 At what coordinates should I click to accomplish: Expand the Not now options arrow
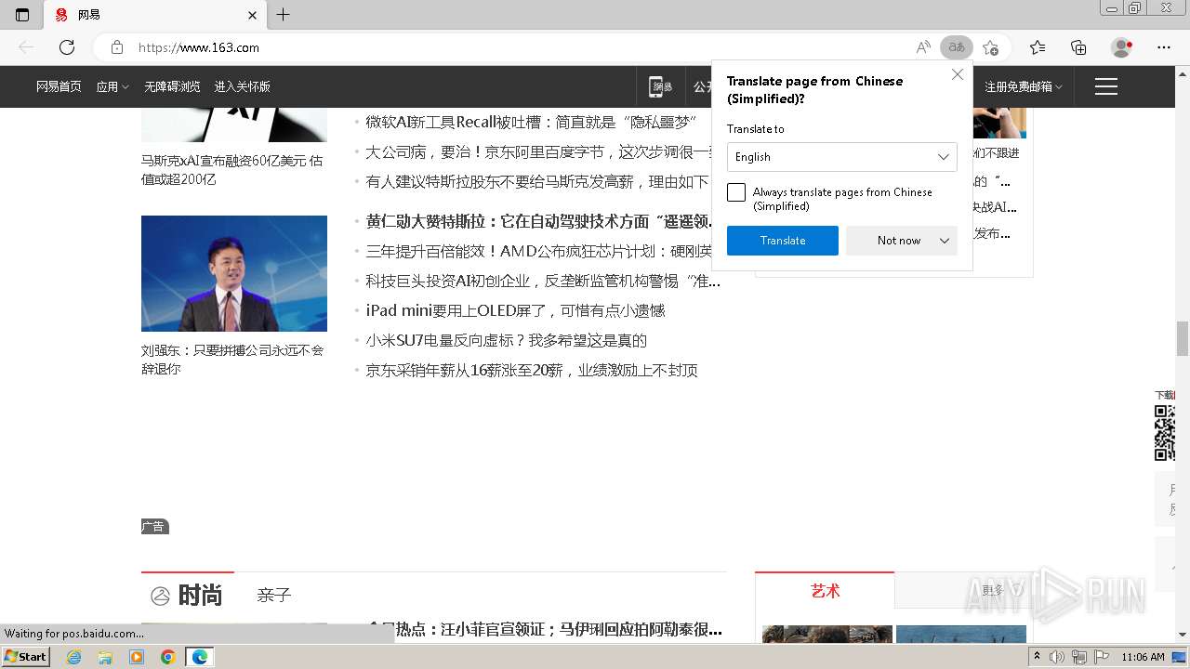point(945,241)
